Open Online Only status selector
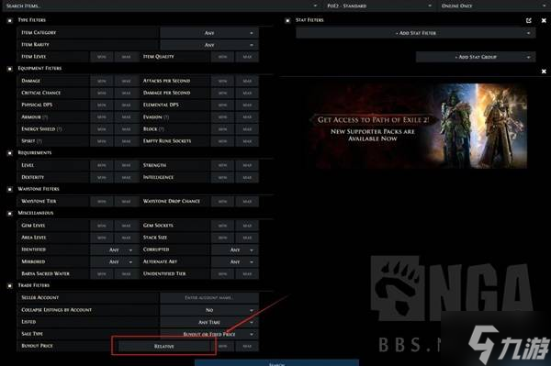 [x=493, y=6]
